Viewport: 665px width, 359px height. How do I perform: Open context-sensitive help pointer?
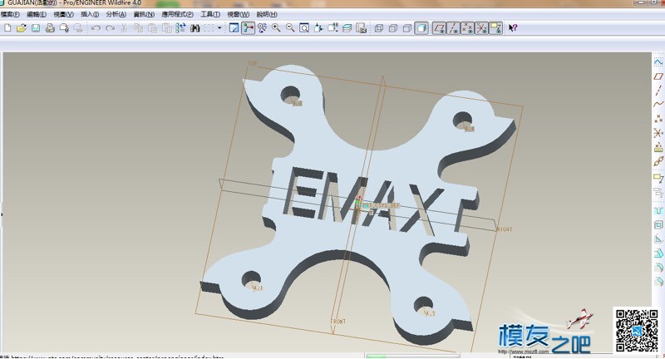pos(513,28)
